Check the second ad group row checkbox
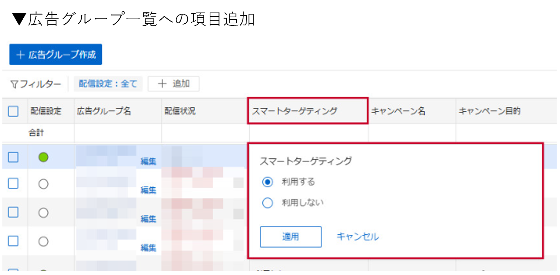The width and height of the screenshot is (560, 275). coord(13,184)
